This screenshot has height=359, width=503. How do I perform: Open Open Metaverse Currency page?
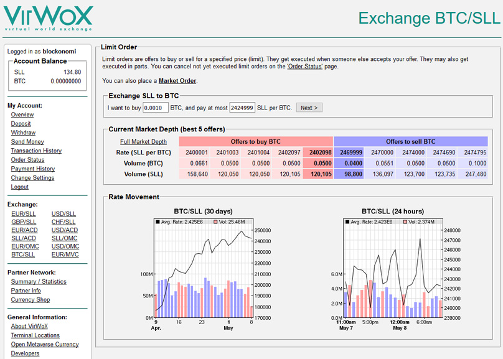coord(45,344)
